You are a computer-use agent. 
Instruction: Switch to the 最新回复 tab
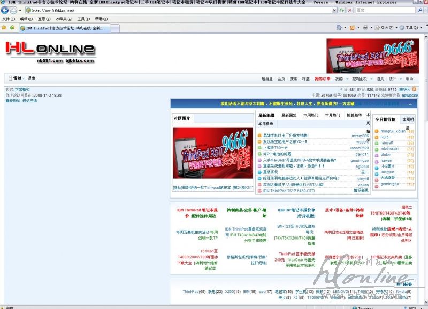point(289,115)
